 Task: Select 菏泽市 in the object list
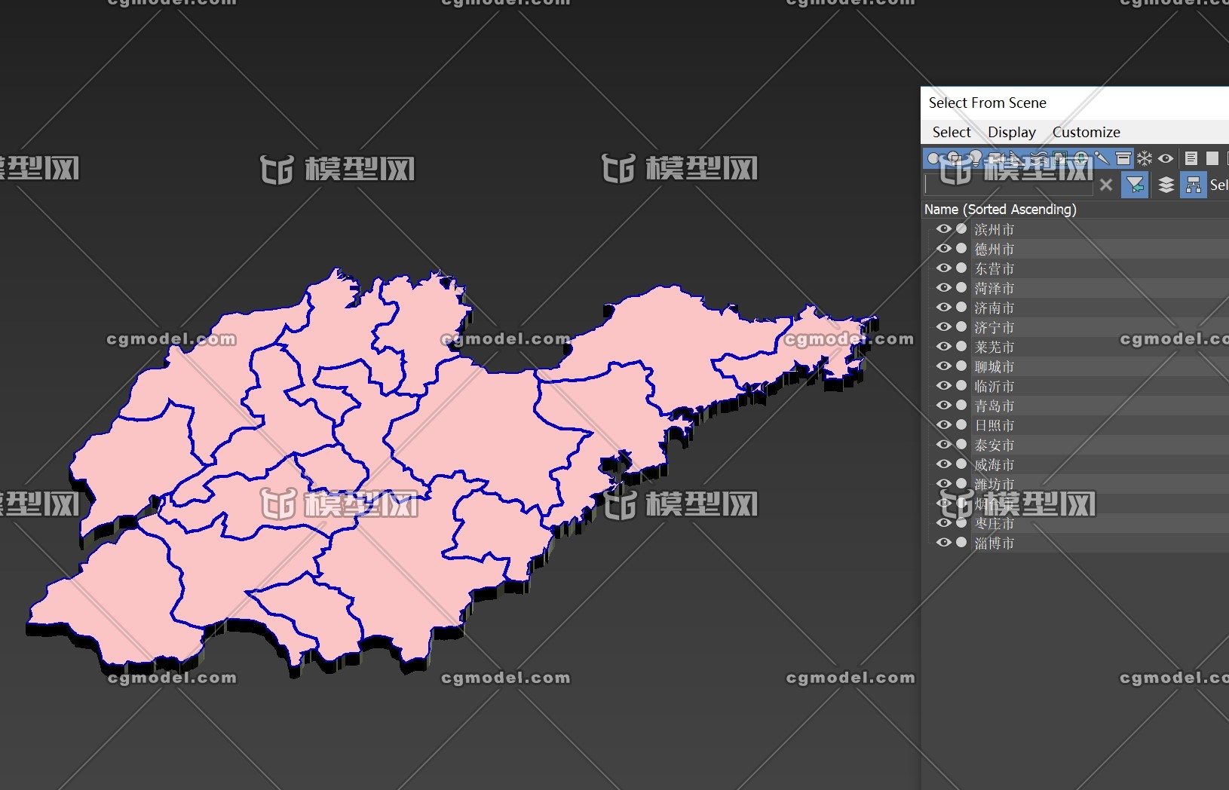click(994, 288)
